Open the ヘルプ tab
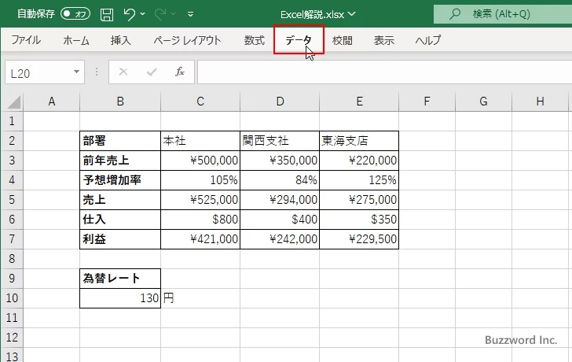This screenshot has width=572, height=362. [x=428, y=40]
